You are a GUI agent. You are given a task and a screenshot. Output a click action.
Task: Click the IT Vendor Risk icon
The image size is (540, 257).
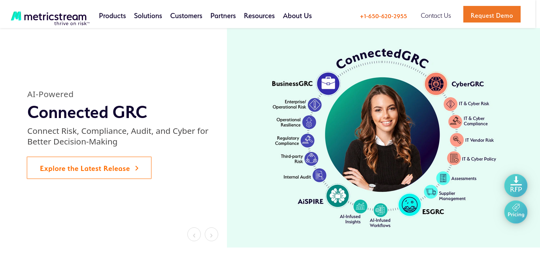tap(457, 140)
